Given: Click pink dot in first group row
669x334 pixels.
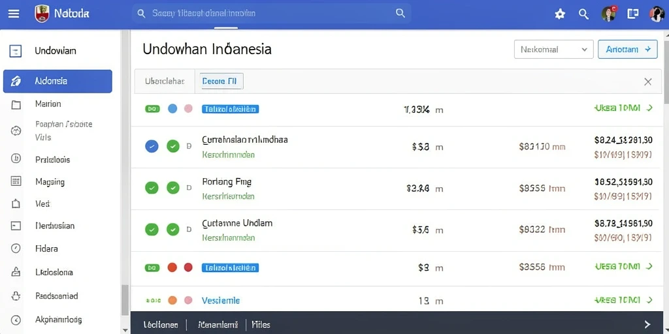Looking at the screenshot, I should click(188, 109).
